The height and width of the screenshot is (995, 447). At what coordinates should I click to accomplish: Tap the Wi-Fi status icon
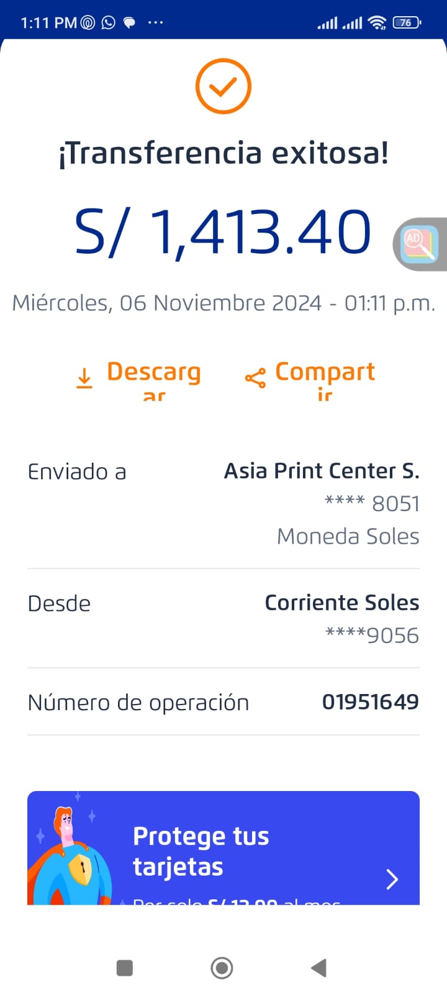(377, 23)
